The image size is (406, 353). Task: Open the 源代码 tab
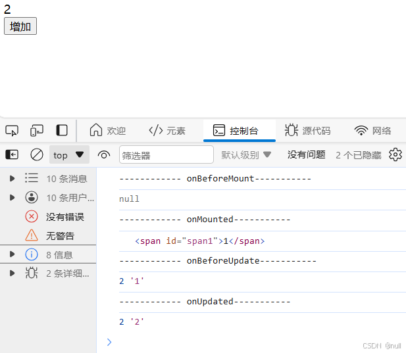tap(307, 130)
